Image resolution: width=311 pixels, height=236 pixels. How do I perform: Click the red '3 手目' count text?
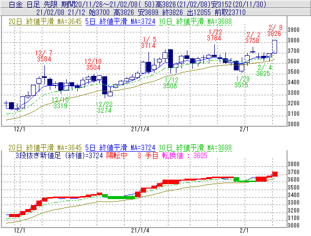(148, 155)
